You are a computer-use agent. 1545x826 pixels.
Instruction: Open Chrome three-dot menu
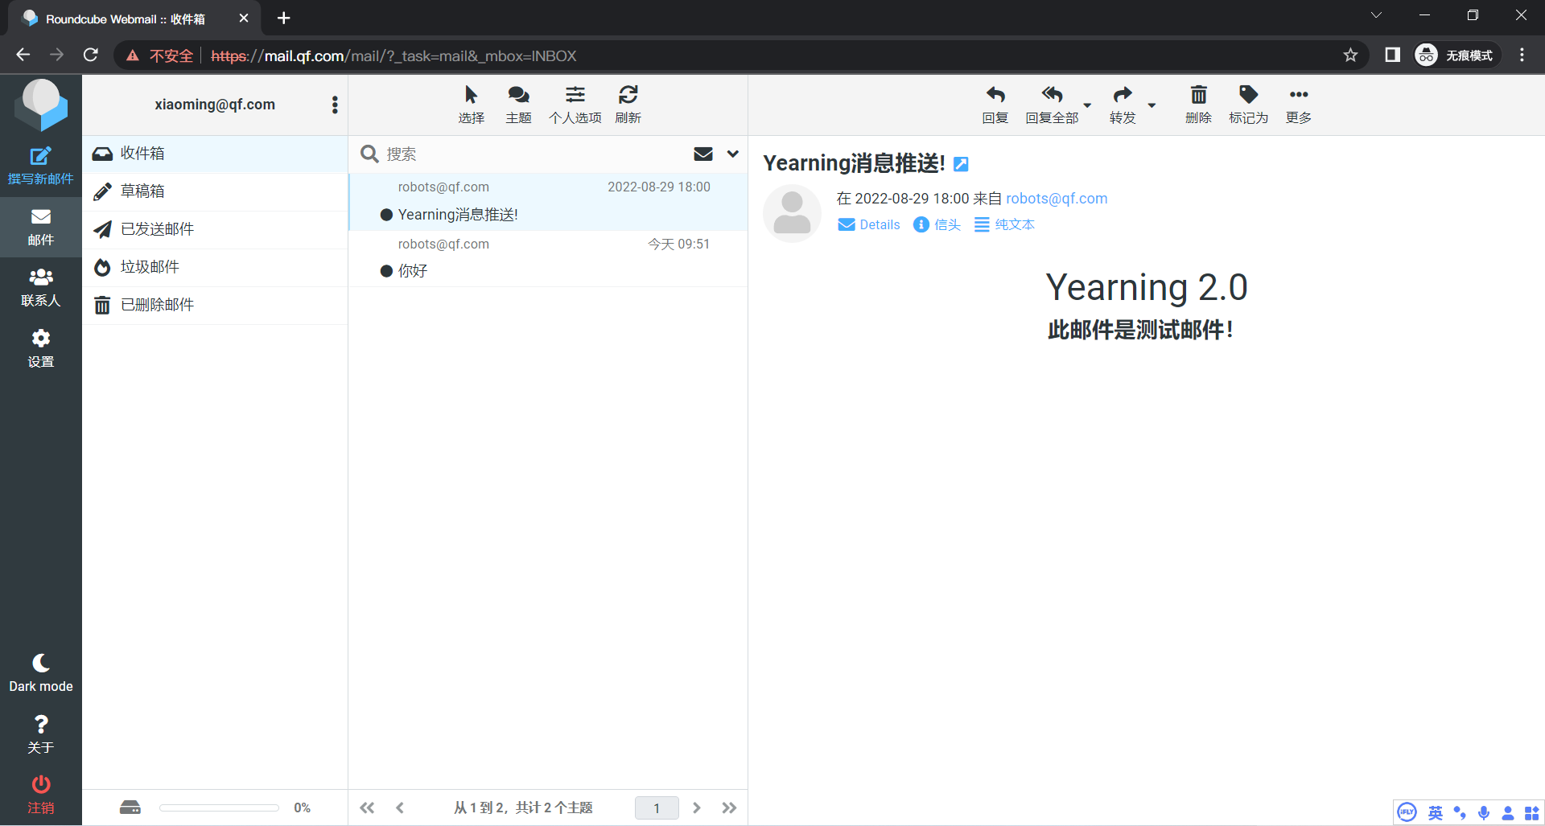[x=1522, y=55]
